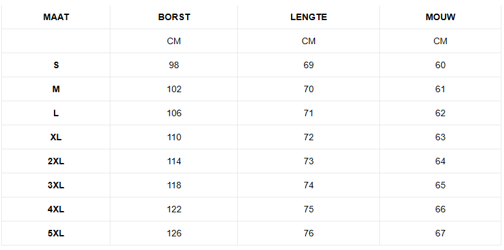Select sleeve value 67 for 5XL

coord(440,233)
